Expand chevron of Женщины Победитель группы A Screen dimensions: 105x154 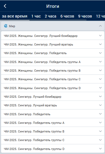[100, 62]
